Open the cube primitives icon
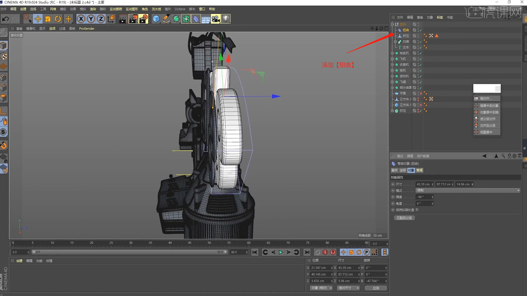The width and height of the screenshot is (527, 296). [156, 19]
